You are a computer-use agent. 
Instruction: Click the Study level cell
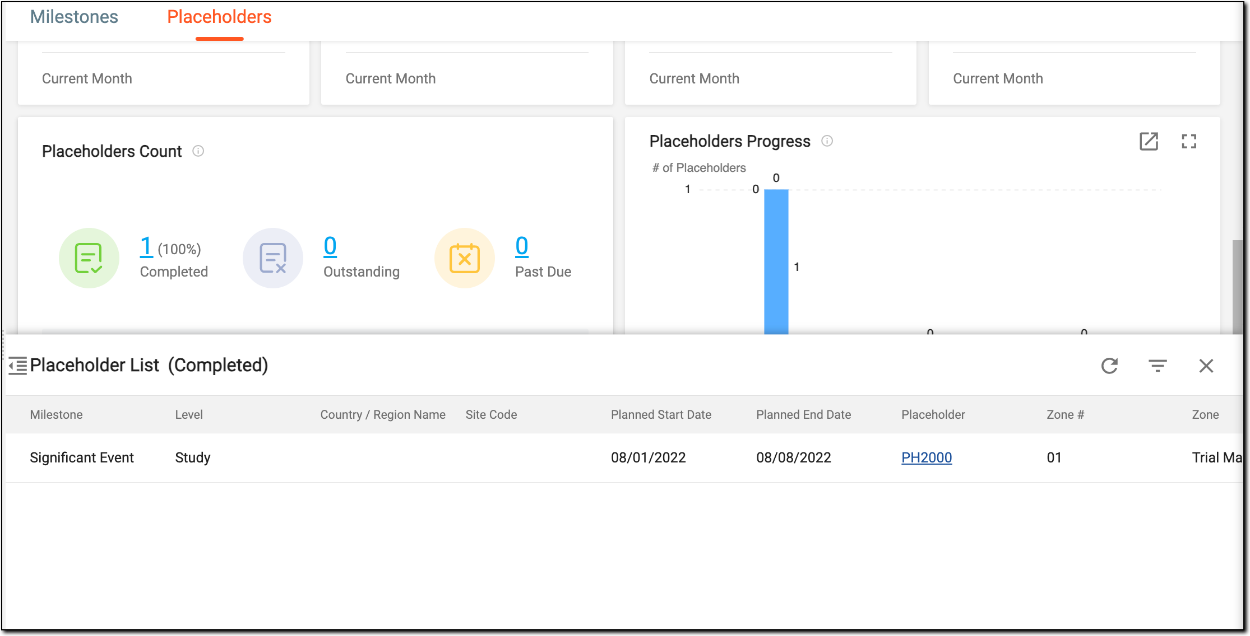(193, 458)
